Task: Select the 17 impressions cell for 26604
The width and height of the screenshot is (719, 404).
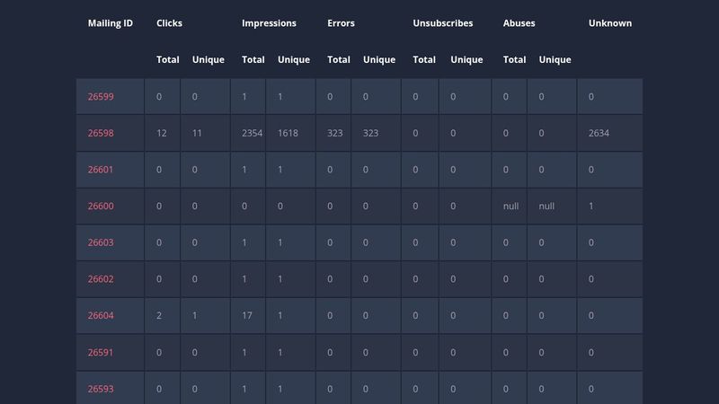Action: 247,316
